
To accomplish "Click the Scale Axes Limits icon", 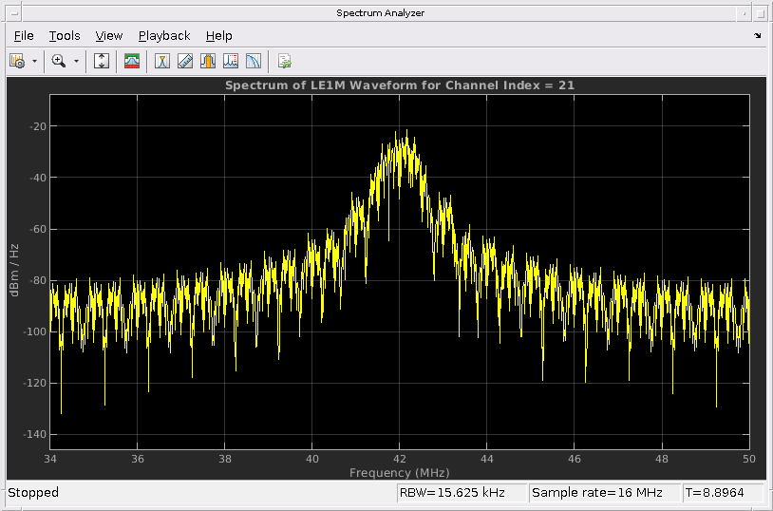I will pos(103,61).
